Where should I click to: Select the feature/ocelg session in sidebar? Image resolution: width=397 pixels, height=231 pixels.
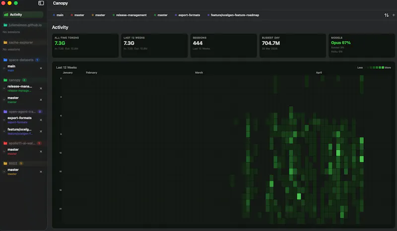[x=22, y=131]
